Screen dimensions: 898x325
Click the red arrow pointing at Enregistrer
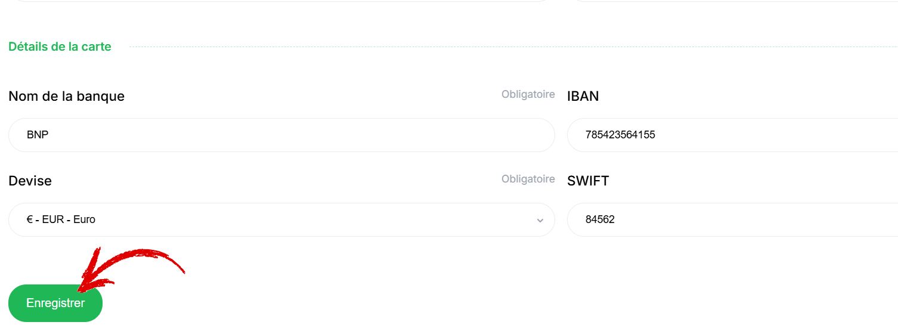click(129, 268)
